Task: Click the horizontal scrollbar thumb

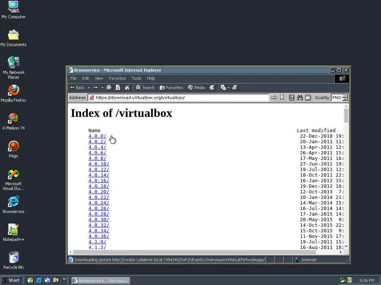Action: coord(194,252)
